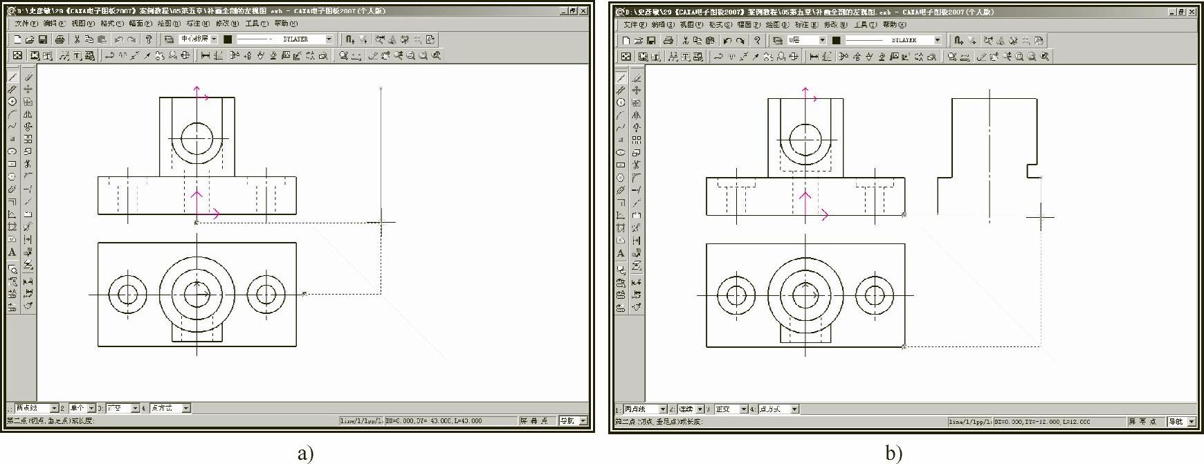Click Help question mark in window a
The width and height of the screenshot is (1204, 464).
click(x=148, y=39)
